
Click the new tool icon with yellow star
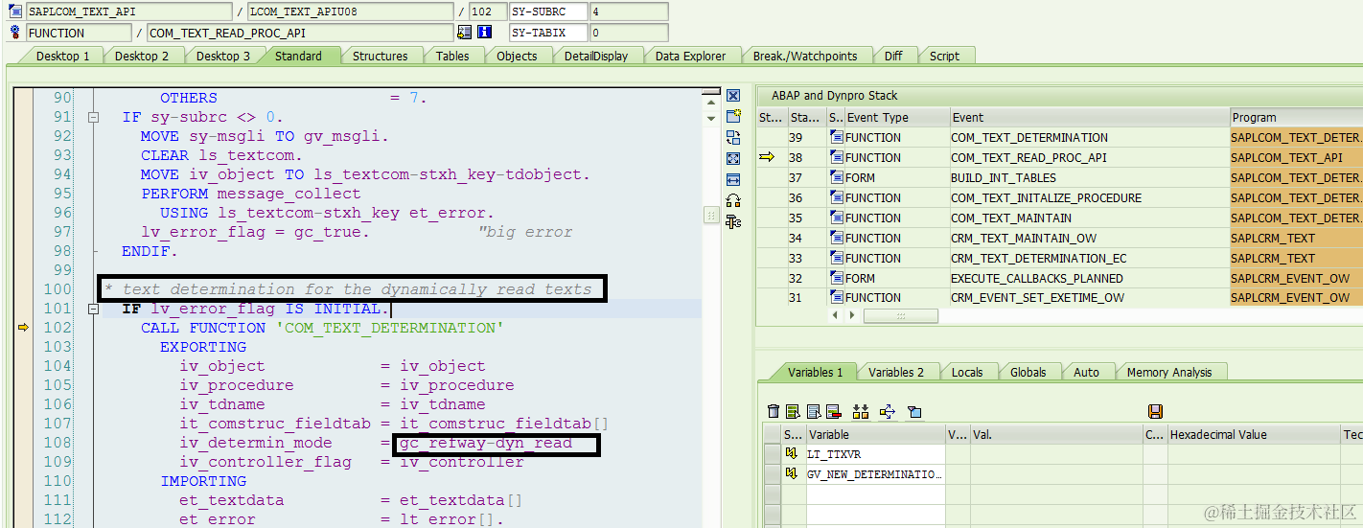(733, 117)
